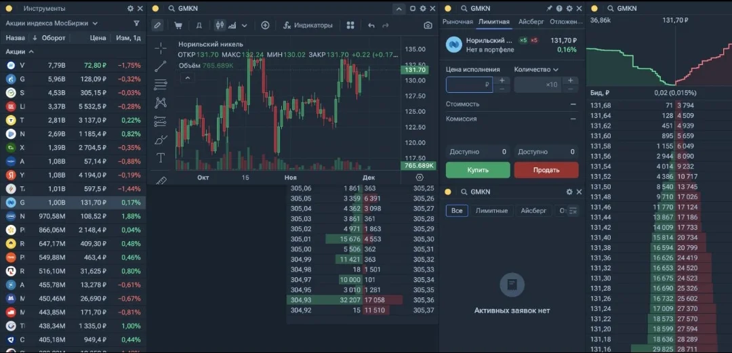Open chart axis settings hexagon icon

pos(420,178)
